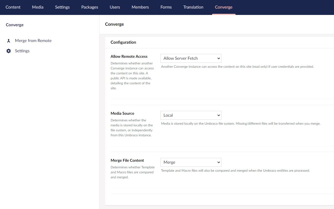Click 'Template and Macro files will also' text
Viewport: 334px width, 209px height.
point(235,171)
